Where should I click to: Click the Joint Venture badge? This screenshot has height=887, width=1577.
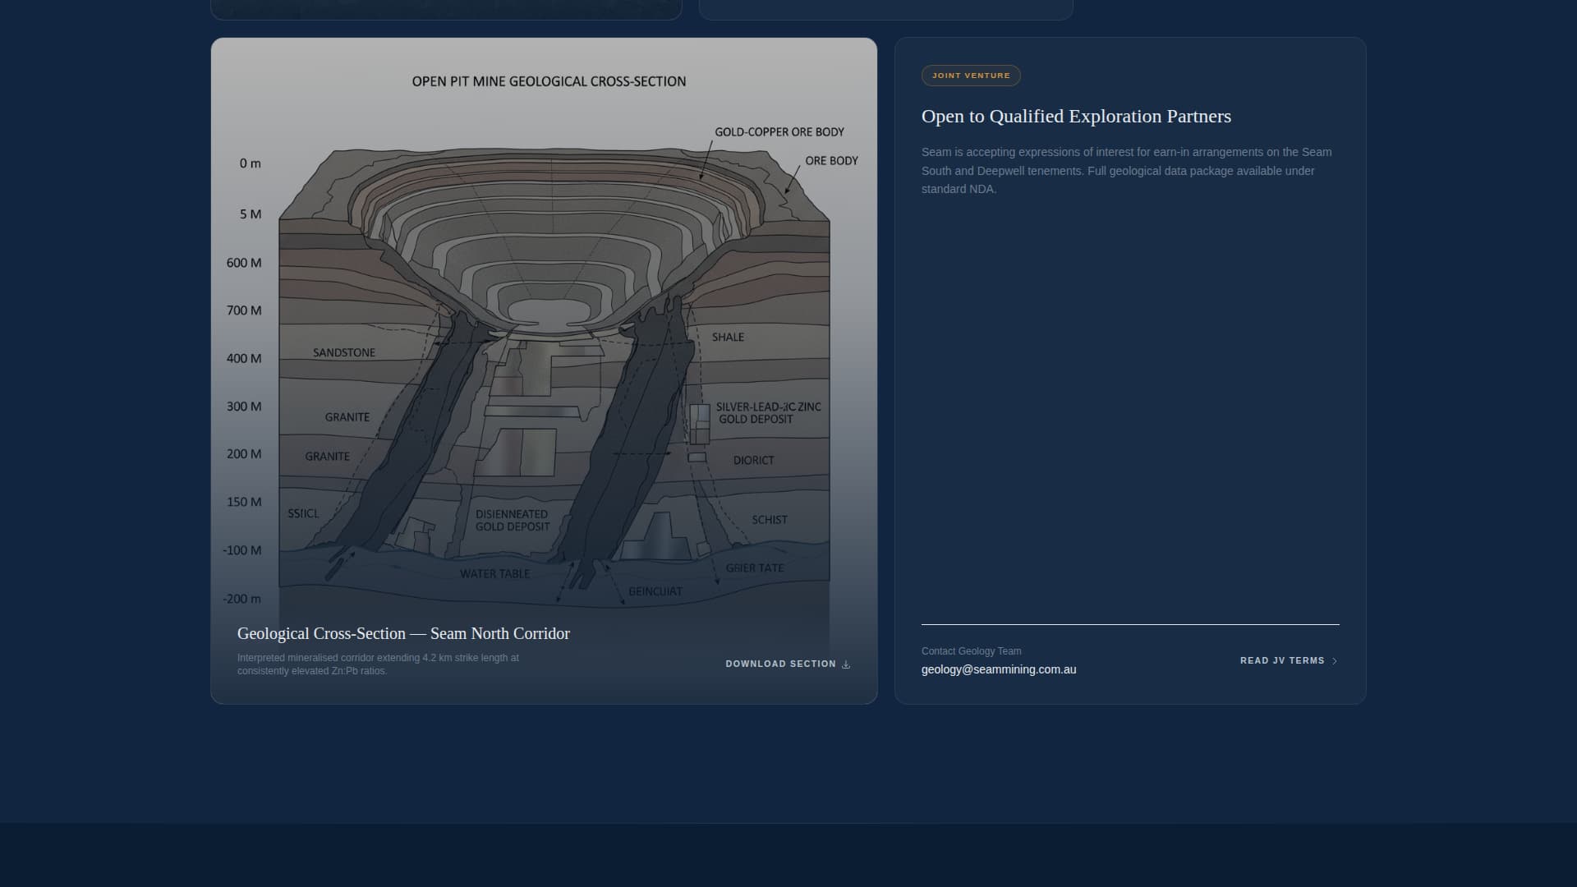click(x=971, y=76)
